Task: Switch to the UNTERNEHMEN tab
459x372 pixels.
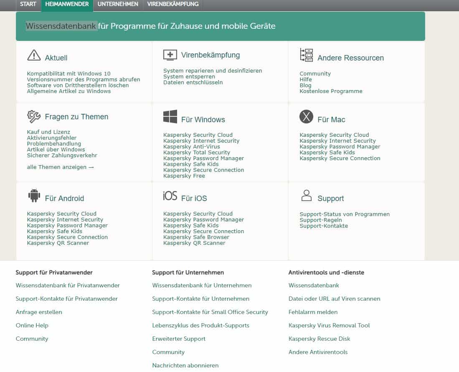Action: [118, 4]
